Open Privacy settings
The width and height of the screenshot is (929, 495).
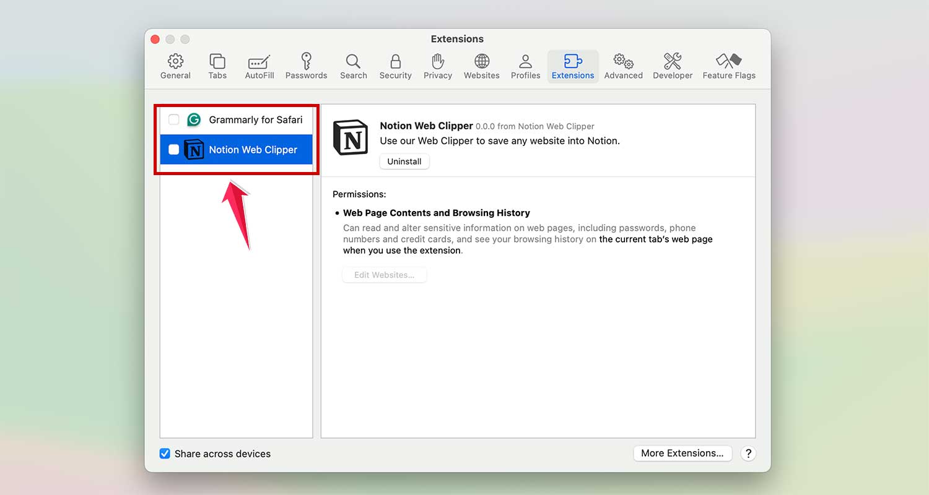pyautogui.click(x=437, y=65)
